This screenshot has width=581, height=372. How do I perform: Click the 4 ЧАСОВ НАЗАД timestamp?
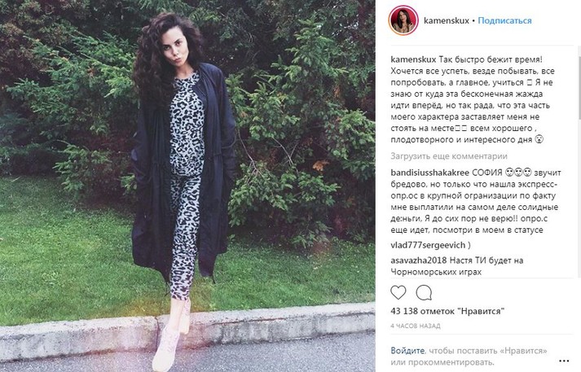[x=416, y=326]
